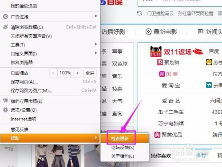The height and width of the screenshot is (167, 222).
Task: Choose 意见反馈 menu entry
Action: (x=50, y=129)
